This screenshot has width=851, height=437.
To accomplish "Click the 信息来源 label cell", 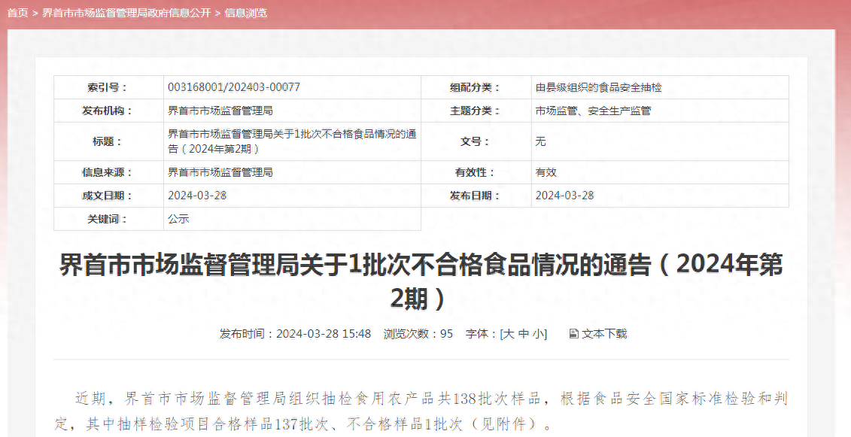I will 108,172.
